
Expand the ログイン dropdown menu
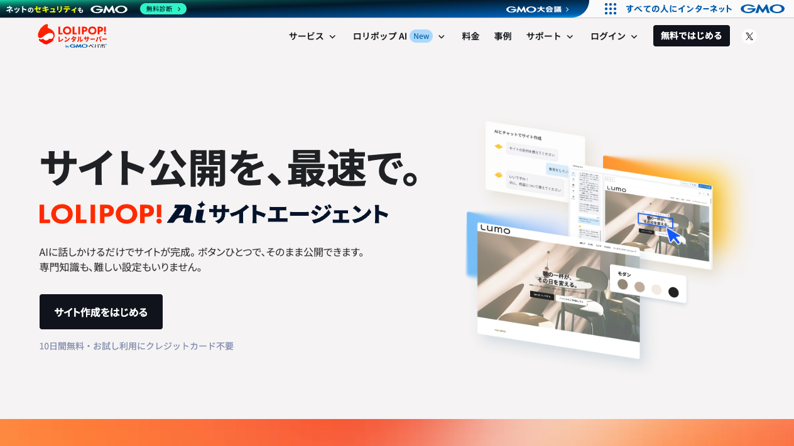point(614,36)
